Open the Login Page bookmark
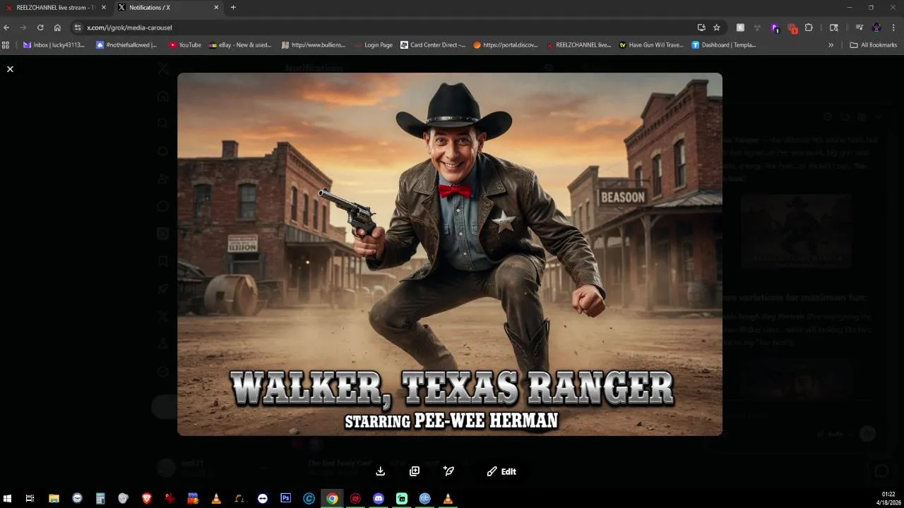This screenshot has height=508, width=904. [373, 44]
